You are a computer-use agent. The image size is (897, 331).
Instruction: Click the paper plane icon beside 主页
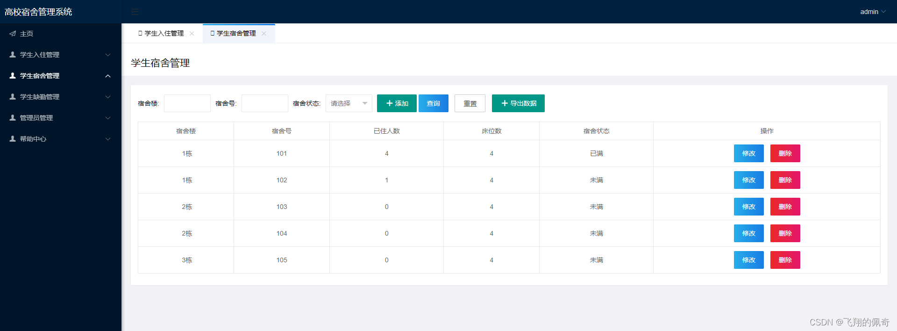[x=13, y=34]
